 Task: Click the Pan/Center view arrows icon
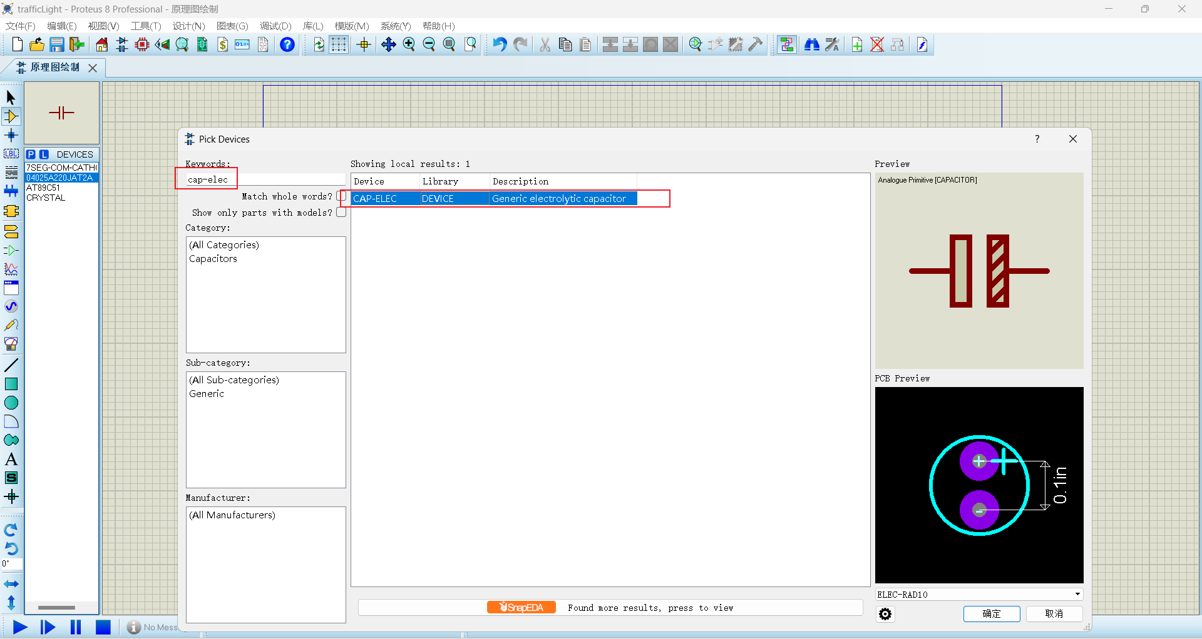click(x=389, y=44)
